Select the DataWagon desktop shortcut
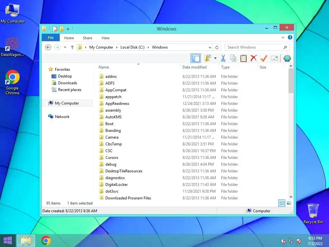329x247 pixels. tap(12, 47)
